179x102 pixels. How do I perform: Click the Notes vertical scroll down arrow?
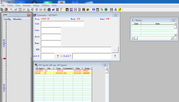point(175,35)
